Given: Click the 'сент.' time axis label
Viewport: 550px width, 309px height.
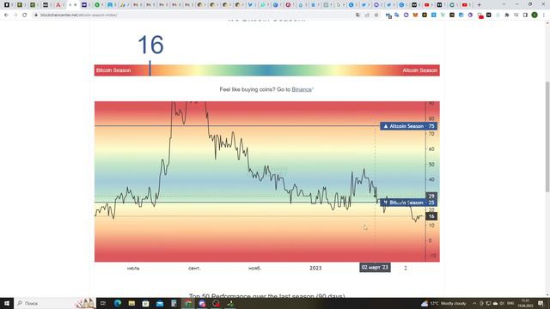Looking at the screenshot, I should pos(194,268).
